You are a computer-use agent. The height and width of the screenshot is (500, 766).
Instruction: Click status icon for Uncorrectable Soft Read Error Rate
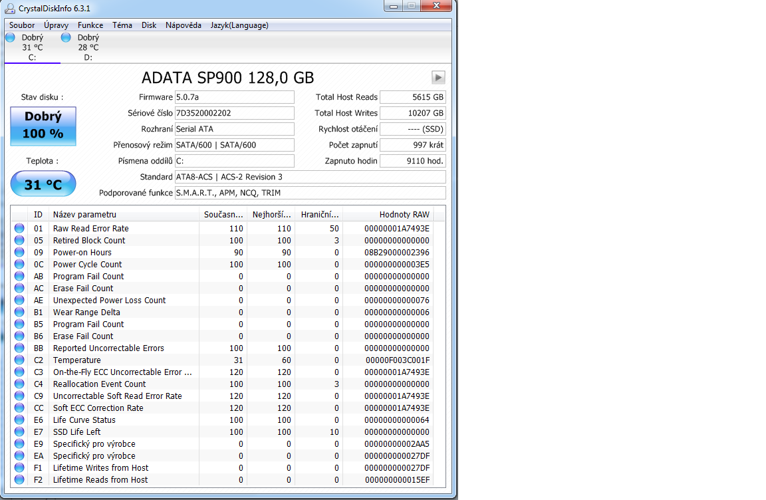click(x=19, y=396)
